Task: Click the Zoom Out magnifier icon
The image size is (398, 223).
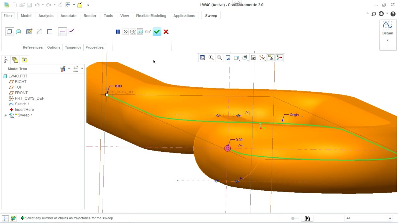Action: point(220,58)
